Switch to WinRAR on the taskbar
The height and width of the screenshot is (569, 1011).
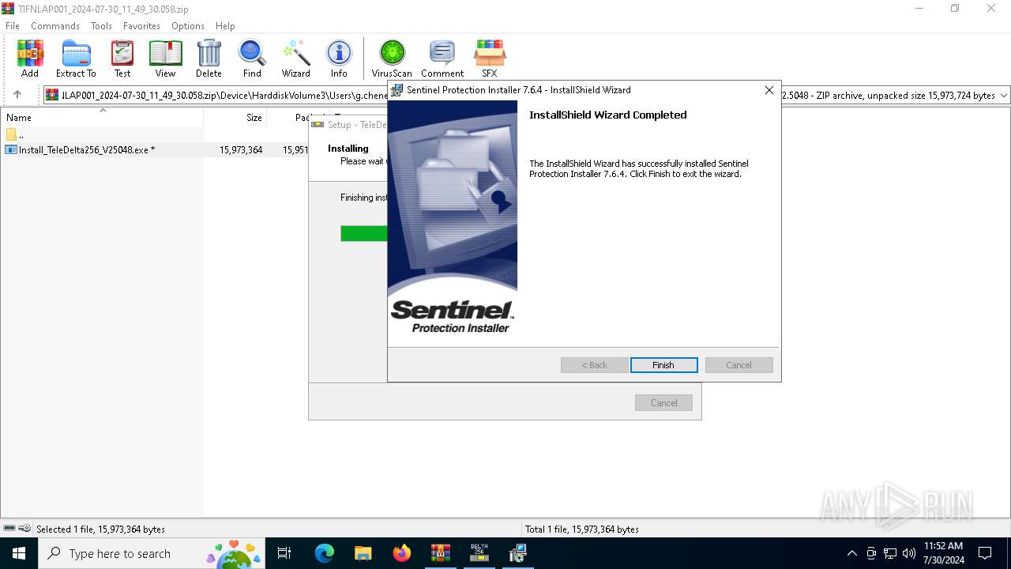pyautogui.click(x=440, y=553)
